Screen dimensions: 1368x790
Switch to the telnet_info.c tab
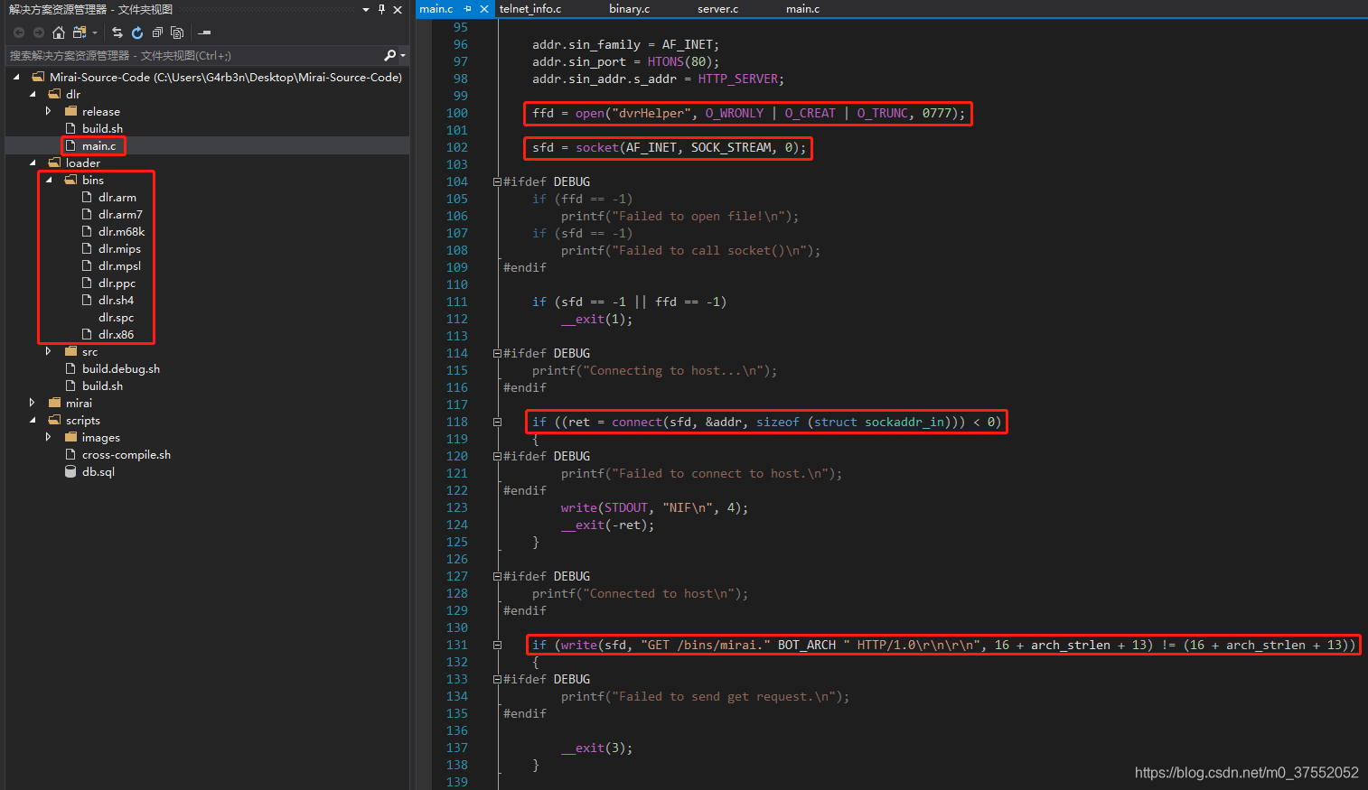[x=530, y=9]
